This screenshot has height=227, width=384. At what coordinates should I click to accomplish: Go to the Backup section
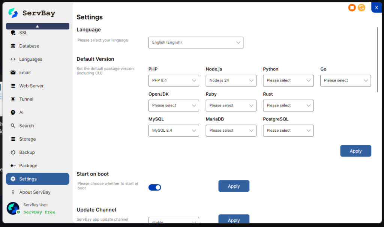pos(37,152)
